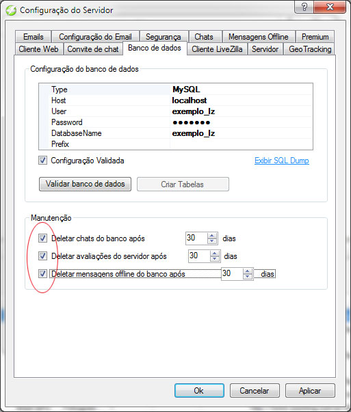This screenshot has width=351, height=412.
Task: Select the Host value localhost field
Action: (242, 100)
